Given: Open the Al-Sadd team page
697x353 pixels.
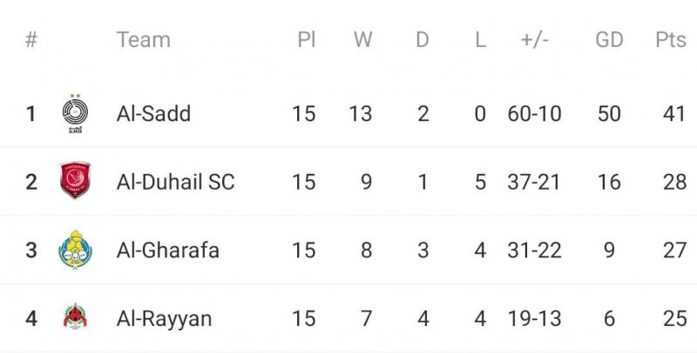Looking at the screenshot, I should pos(153,114).
